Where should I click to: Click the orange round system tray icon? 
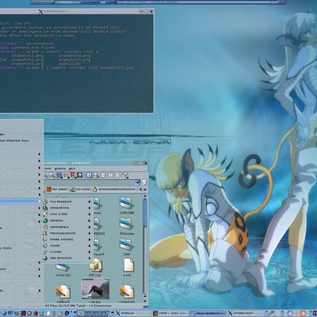click(x=303, y=313)
